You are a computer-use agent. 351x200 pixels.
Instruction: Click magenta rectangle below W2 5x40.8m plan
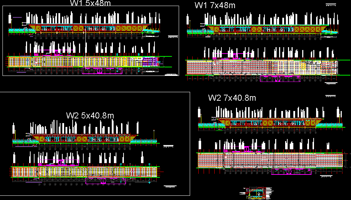106,181
